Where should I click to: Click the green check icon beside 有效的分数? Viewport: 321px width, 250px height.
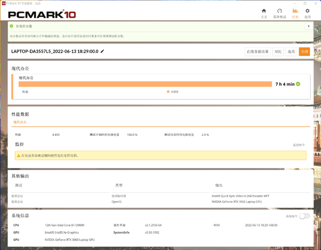click(12, 26)
